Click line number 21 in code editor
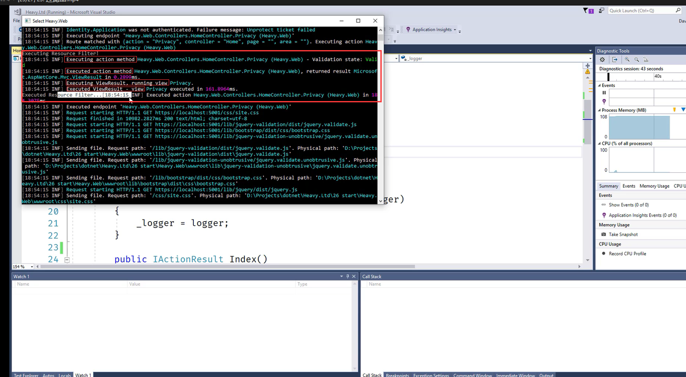The width and height of the screenshot is (686, 377). click(x=53, y=223)
